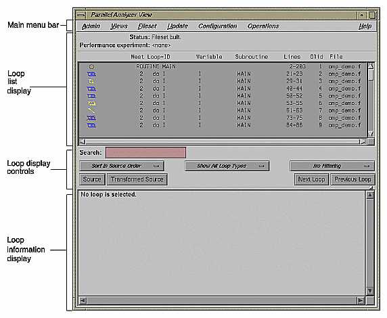Screen dimensions: 387x318
Task: Click loop list scroll up arrow
Action: tap(371, 66)
